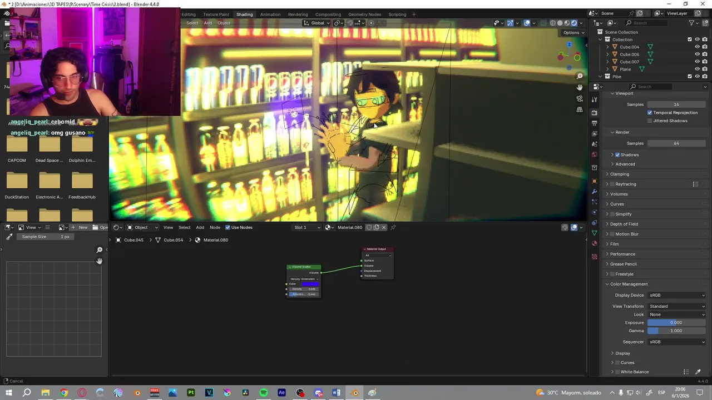Screen dimensions: 712x400
Task: Toggle the camera view icon in viewport
Action: coord(580,98)
